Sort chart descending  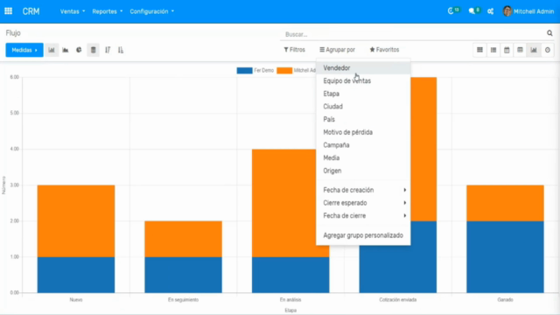click(x=108, y=50)
